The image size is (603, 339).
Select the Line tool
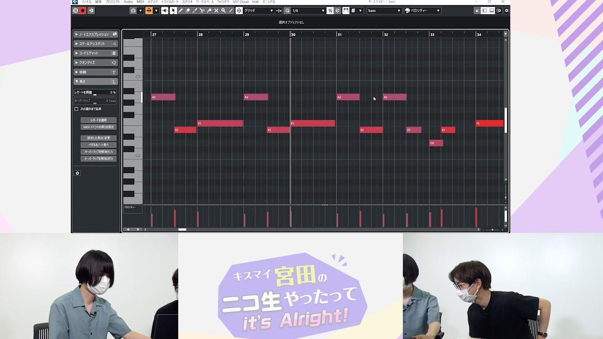(x=231, y=10)
